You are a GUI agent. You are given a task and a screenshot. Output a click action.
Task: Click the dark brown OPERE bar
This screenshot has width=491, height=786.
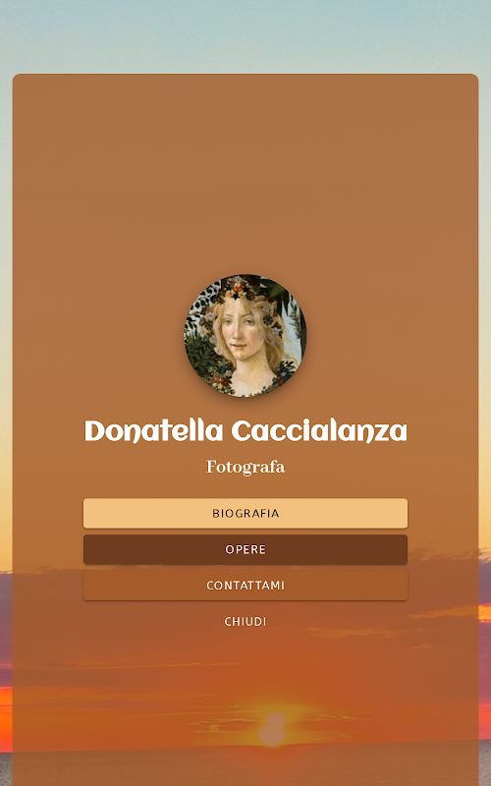click(245, 549)
